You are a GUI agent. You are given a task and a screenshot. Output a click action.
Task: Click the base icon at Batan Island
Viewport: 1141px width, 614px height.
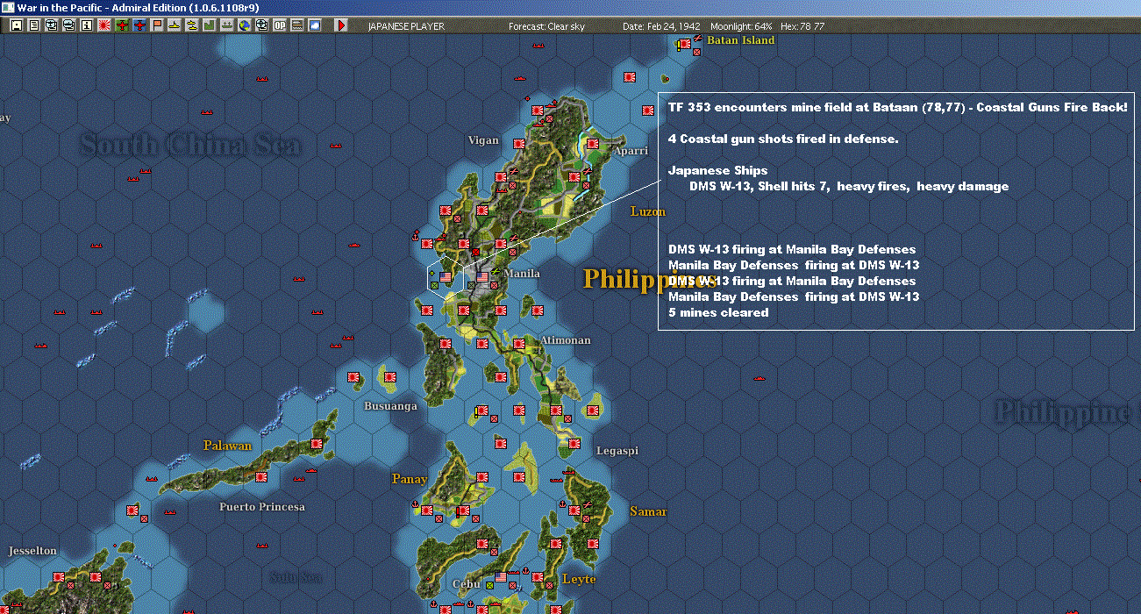(684, 44)
